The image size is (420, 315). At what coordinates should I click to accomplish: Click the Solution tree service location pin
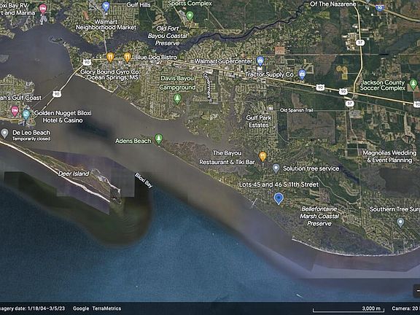[x=276, y=168]
